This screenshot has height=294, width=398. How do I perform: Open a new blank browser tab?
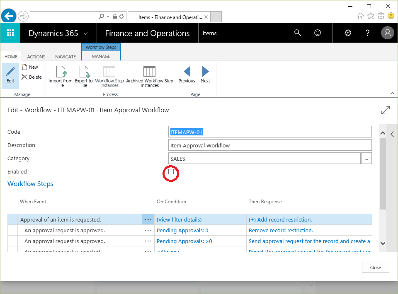(x=216, y=17)
